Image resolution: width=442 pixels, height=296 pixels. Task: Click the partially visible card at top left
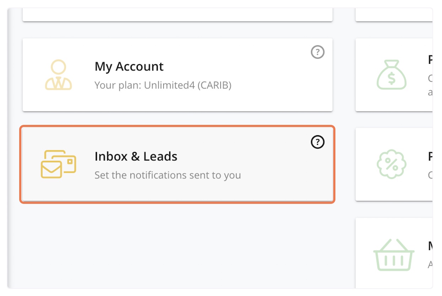(x=178, y=14)
